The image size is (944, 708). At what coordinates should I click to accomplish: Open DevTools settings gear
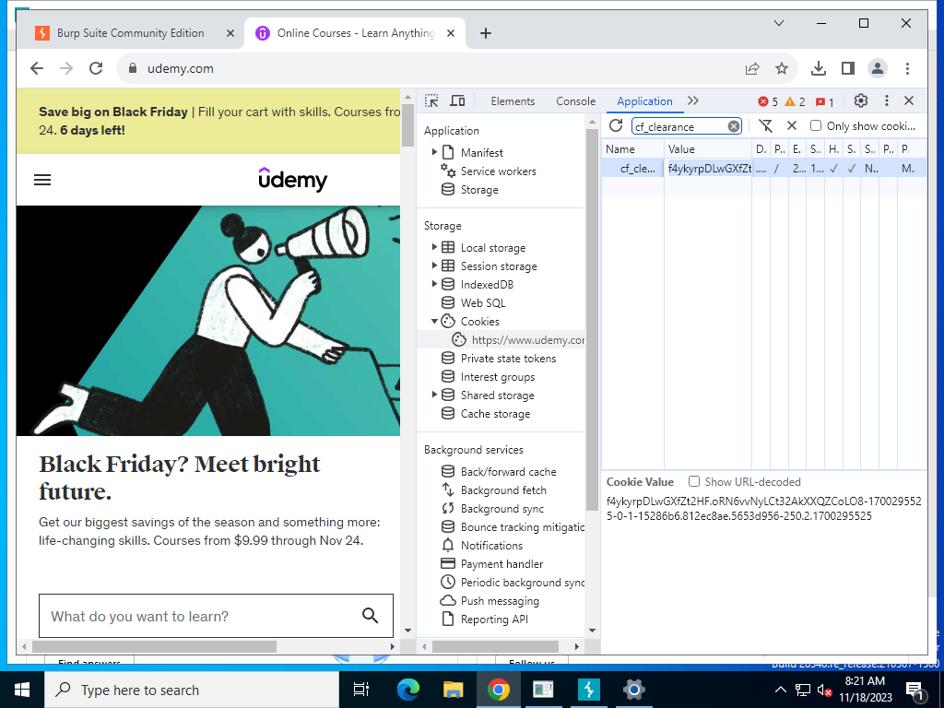point(861,101)
